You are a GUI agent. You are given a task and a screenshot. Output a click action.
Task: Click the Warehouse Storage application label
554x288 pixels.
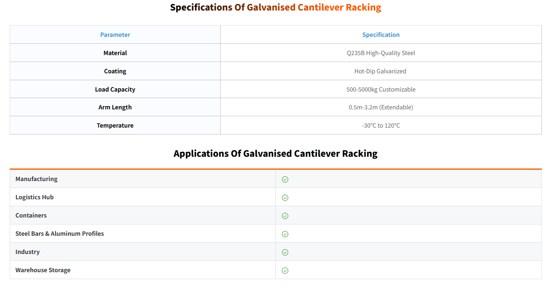43,270
